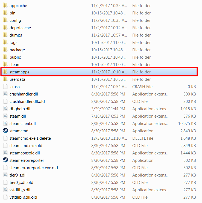Select the dbghelp.dll file name
This screenshot has height=203, width=202.
point(20,109)
